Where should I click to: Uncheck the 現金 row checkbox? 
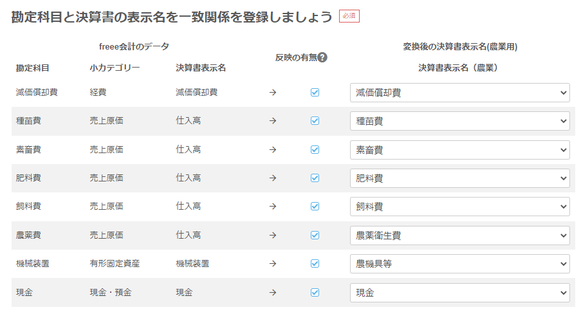[x=315, y=293]
